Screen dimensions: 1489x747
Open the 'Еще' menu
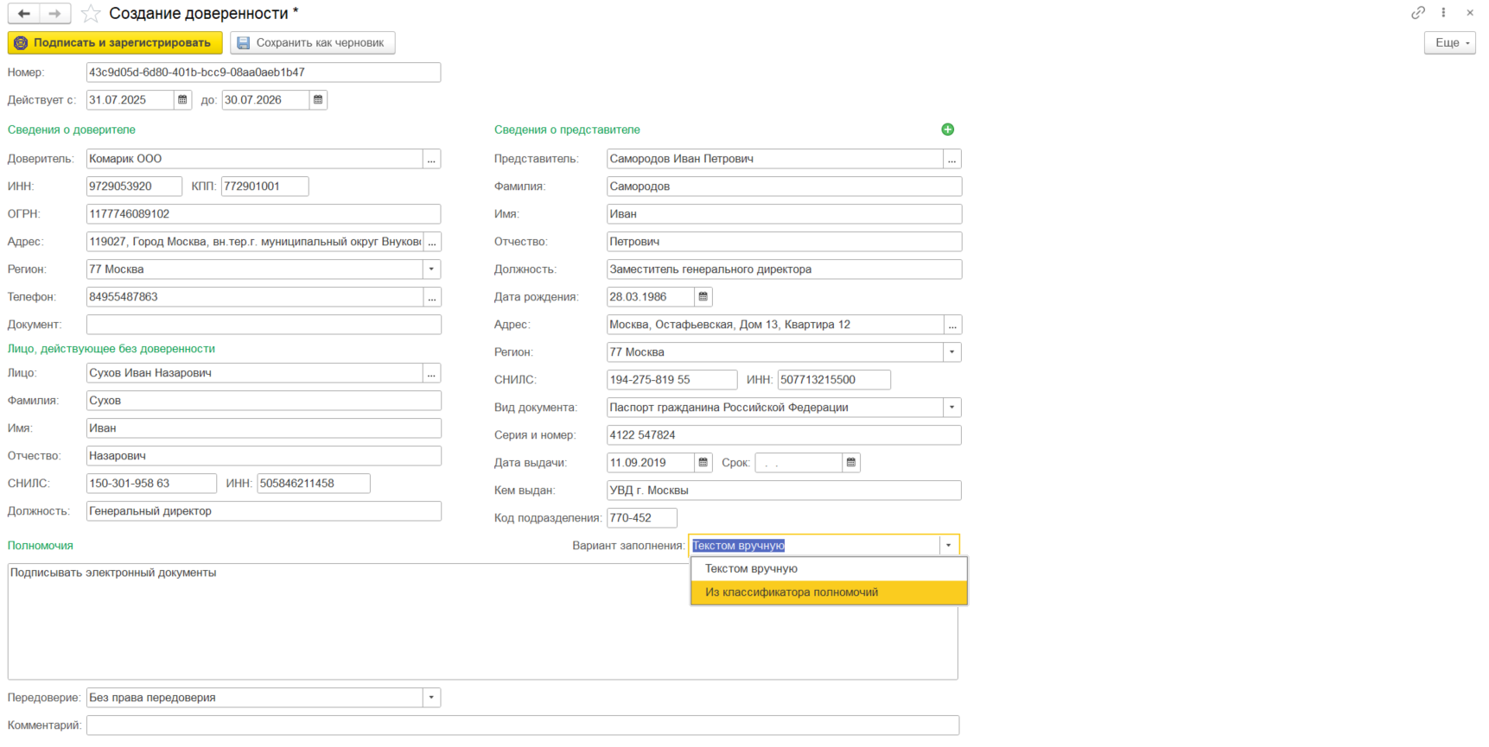click(1450, 42)
